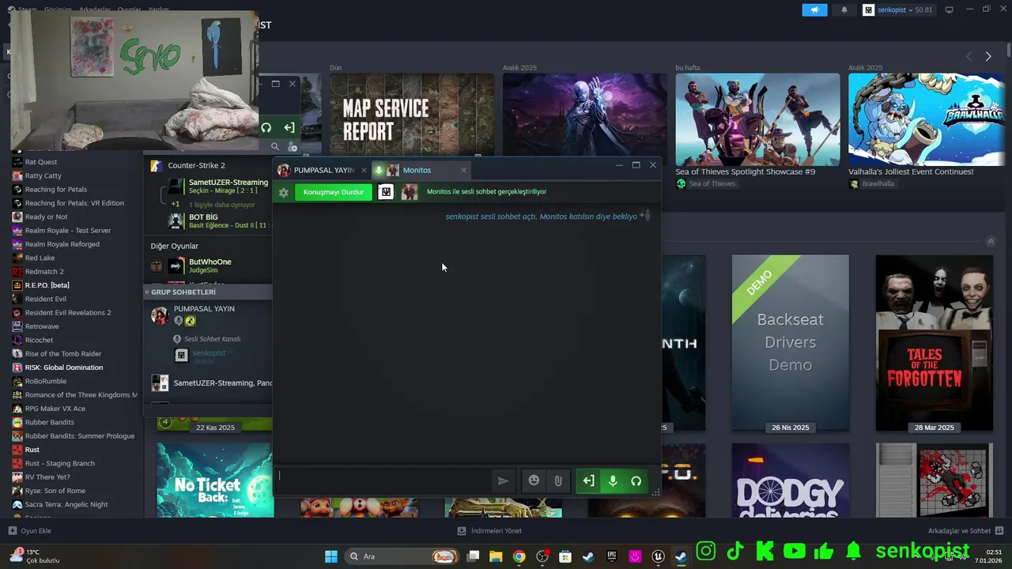Open Windows Start menu
1012x569 pixels.
(331, 556)
